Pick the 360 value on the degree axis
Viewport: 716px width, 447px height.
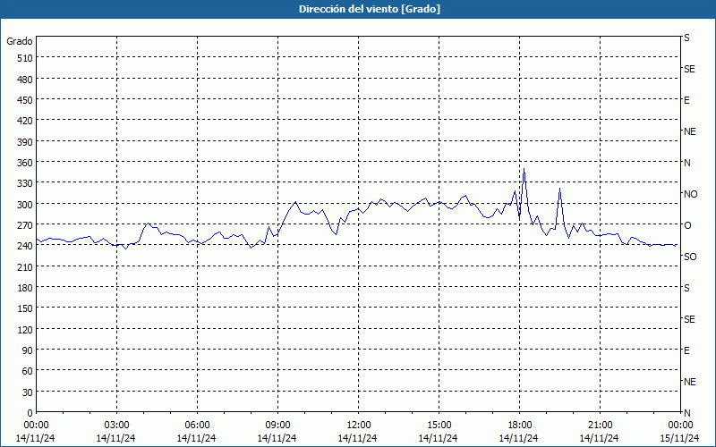pos(25,163)
